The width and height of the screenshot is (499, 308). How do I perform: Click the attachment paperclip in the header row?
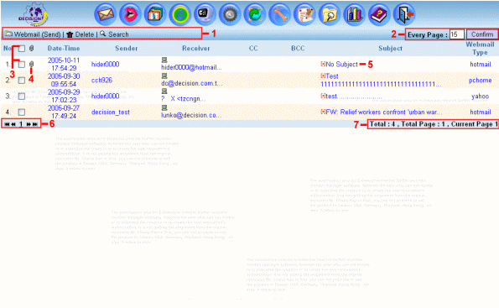point(31,49)
